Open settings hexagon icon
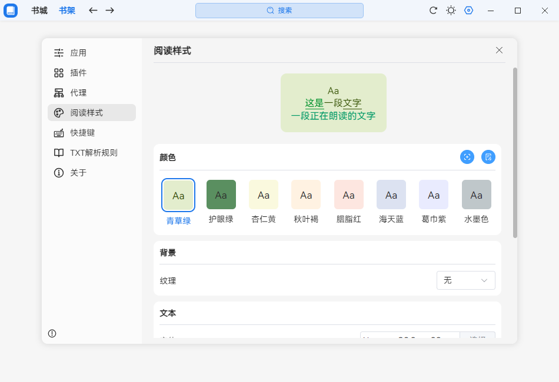 coord(469,11)
